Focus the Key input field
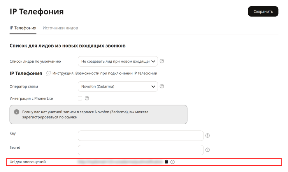The width and height of the screenshot is (288, 172). [x=140, y=136]
